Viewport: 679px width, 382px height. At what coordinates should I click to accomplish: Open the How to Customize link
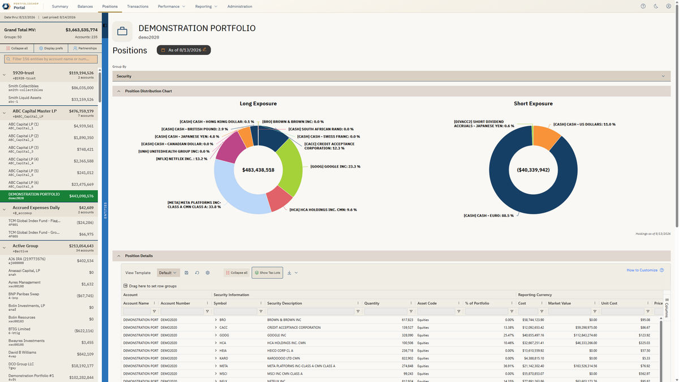coord(642,270)
